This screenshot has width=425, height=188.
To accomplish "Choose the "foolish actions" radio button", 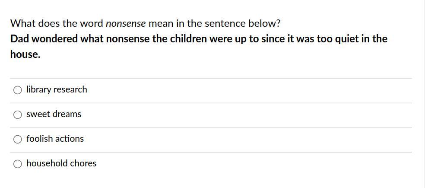I will pos(18,139).
